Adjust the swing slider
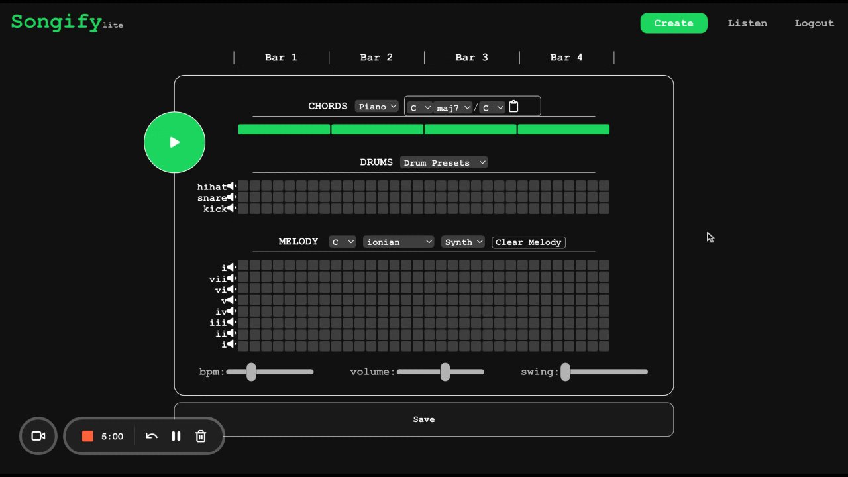Image resolution: width=848 pixels, height=477 pixels. pyautogui.click(x=604, y=372)
